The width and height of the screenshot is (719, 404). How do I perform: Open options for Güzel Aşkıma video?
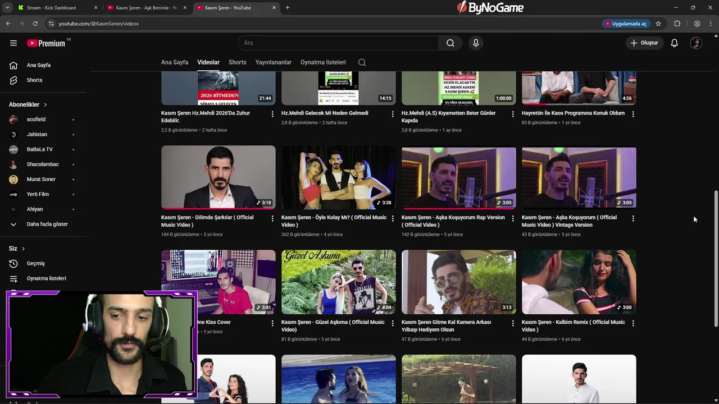pos(393,323)
